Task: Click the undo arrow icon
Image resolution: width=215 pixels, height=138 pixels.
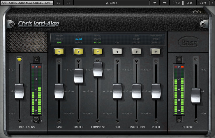Action: pyautogui.click(x=59, y=3)
